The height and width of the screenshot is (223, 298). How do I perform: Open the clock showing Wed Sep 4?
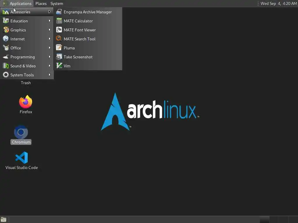tap(279, 3)
